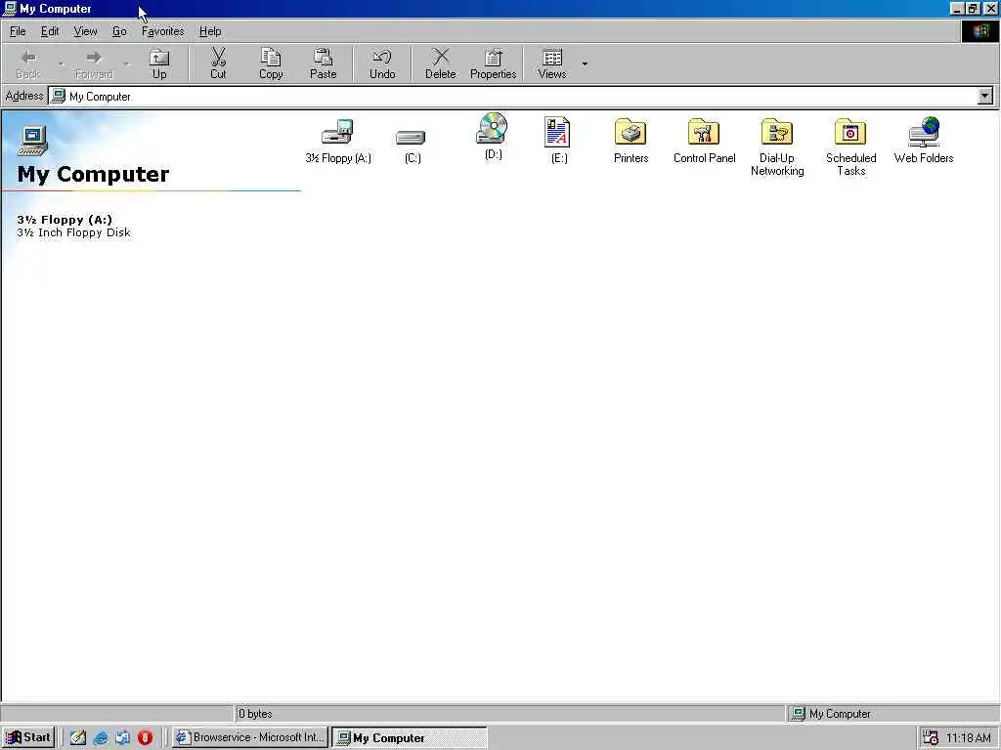The image size is (1001, 750).
Task: Expand the Views dropdown arrow
Action: [585, 63]
